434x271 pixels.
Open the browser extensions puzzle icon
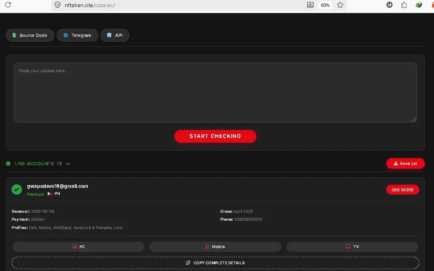click(x=404, y=5)
